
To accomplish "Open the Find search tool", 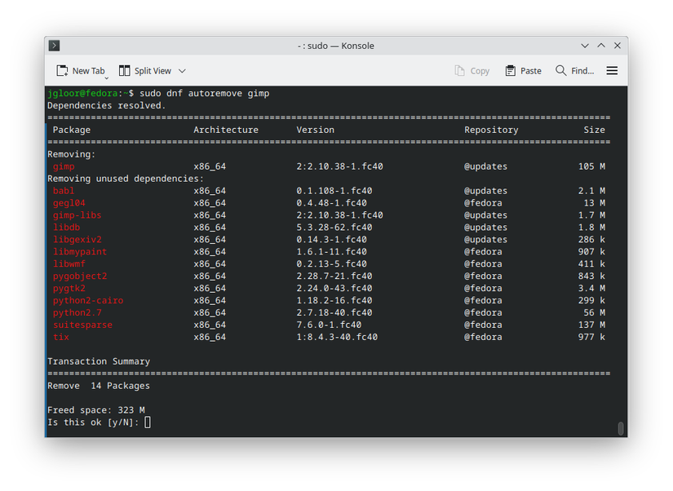I will [x=574, y=71].
